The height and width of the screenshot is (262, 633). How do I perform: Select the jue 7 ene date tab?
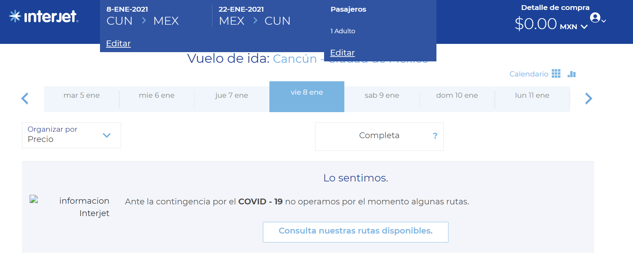click(232, 99)
